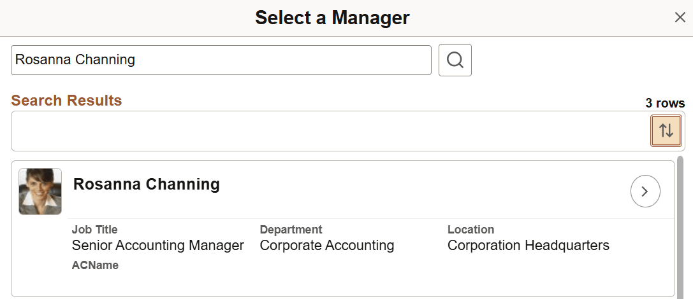Viewport: 693px width, 299px height.
Task: Click the magnifying glass search button
Action: (455, 60)
